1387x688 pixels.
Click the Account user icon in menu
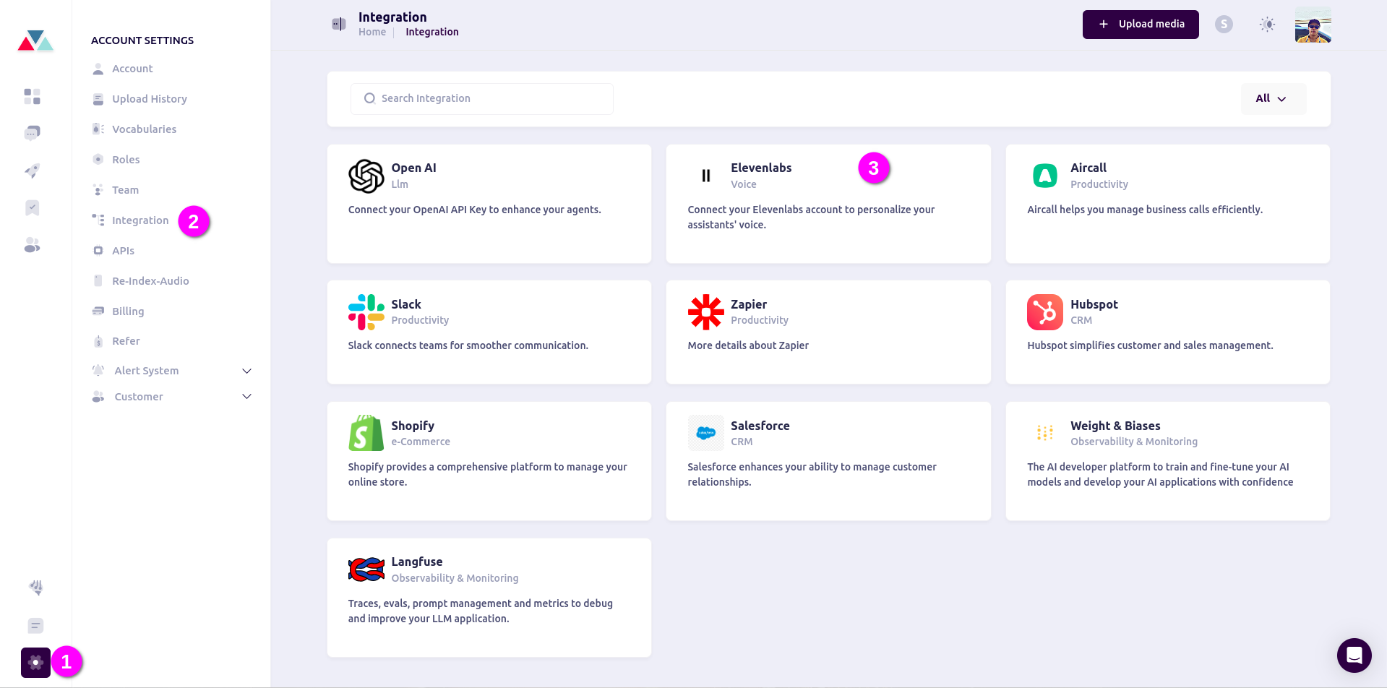coord(98,69)
